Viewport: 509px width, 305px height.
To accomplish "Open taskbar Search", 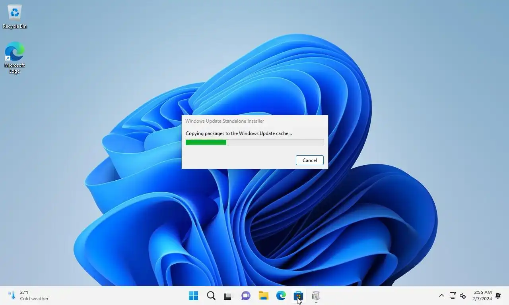I will [211, 295].
